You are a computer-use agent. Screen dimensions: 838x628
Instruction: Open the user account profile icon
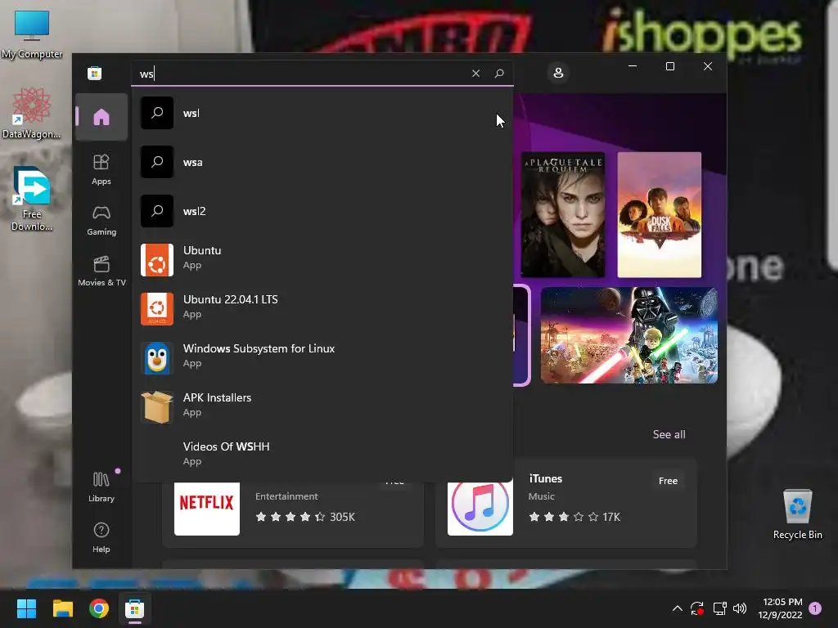click(558, 73)
